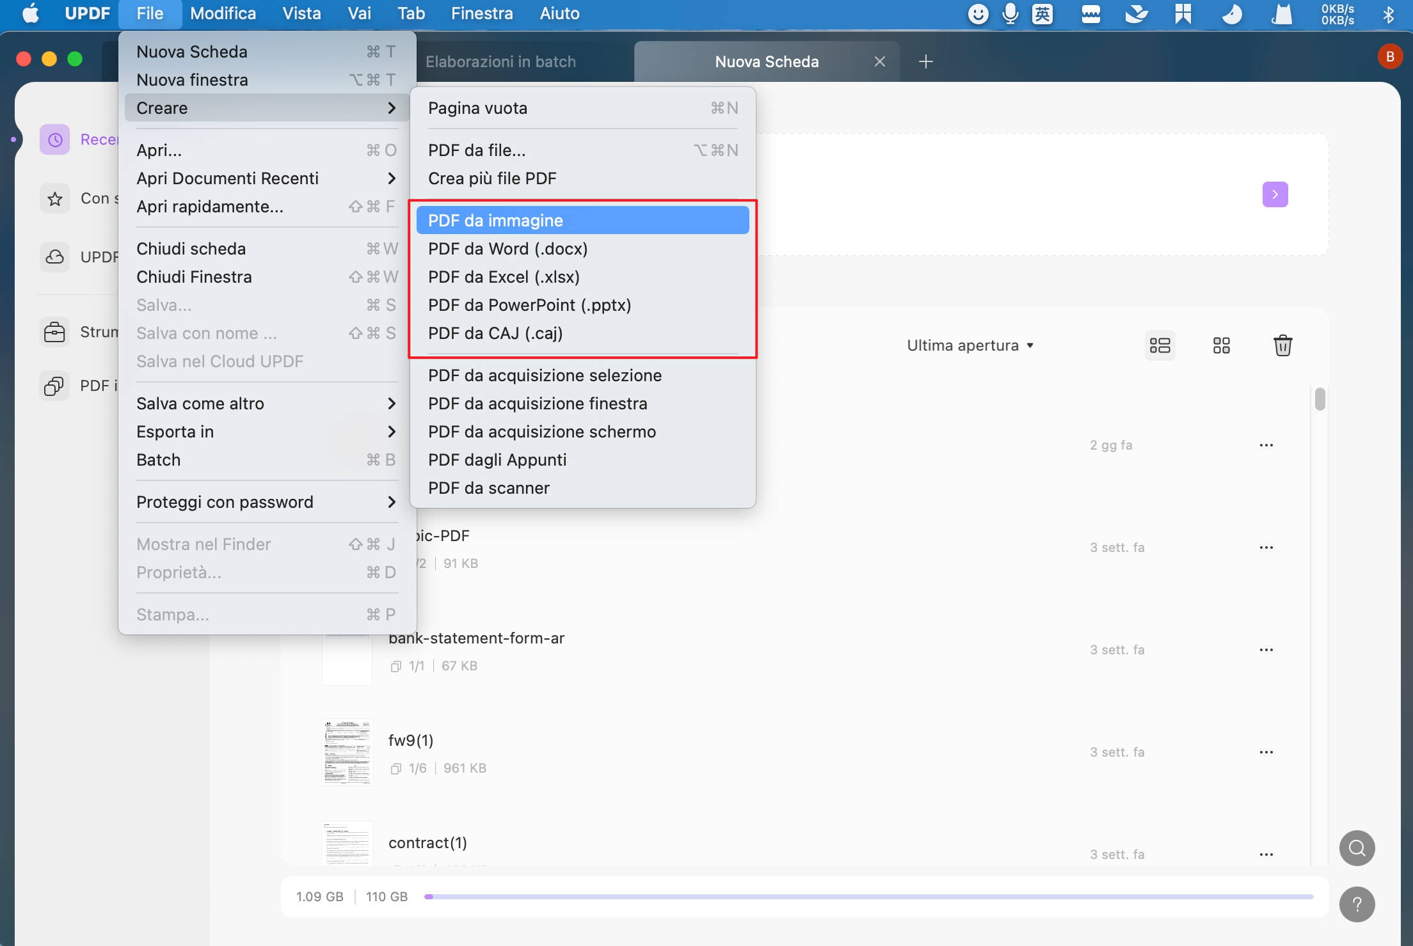
Task: Select PDF da CAJ (.caj)
Action: 582,333
